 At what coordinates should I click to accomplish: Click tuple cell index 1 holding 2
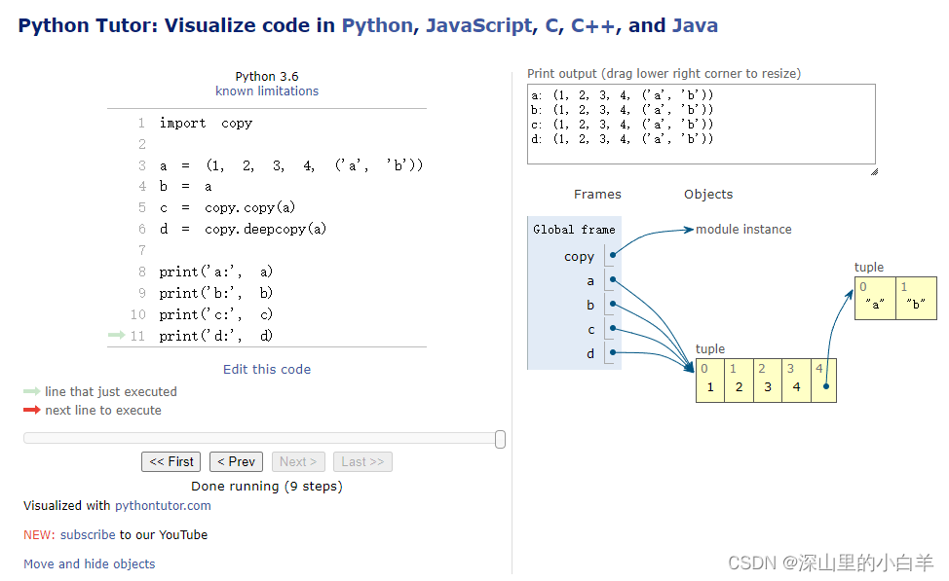(739, 381)
